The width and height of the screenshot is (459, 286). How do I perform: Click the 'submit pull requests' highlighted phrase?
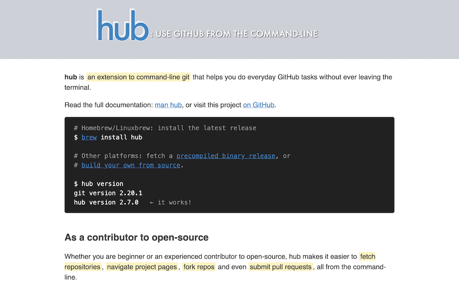click(x=281, y=267)
